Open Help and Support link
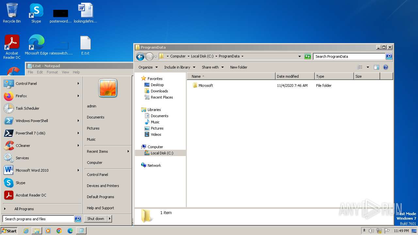Viewport: 418px width, 235px height. pos(100,208)
